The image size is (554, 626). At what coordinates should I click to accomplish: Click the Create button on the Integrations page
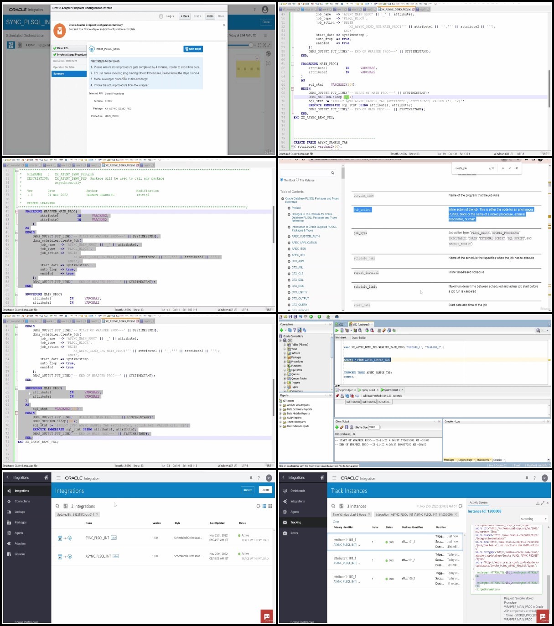click(265, 490)
